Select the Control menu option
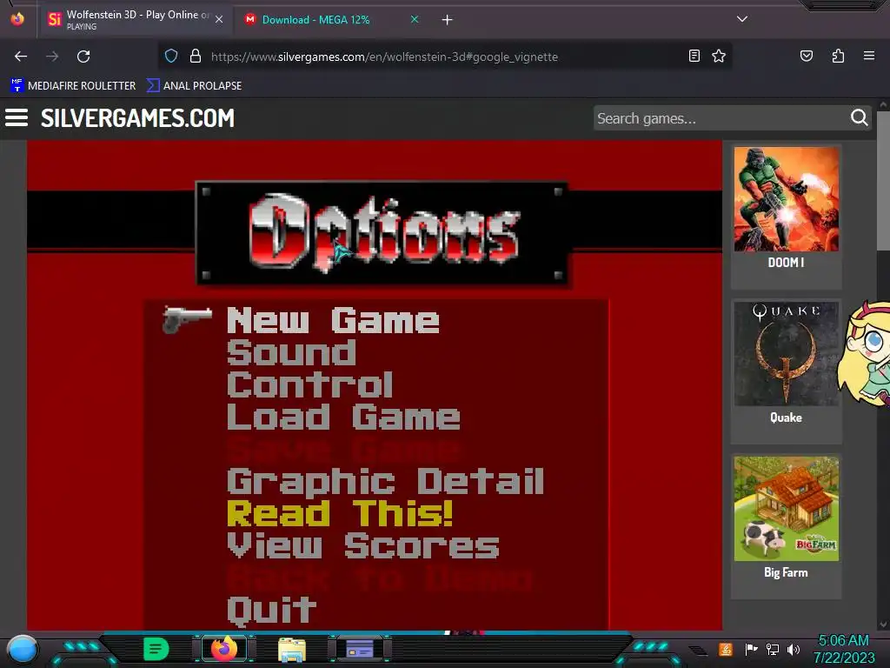 tap(310, 384)
